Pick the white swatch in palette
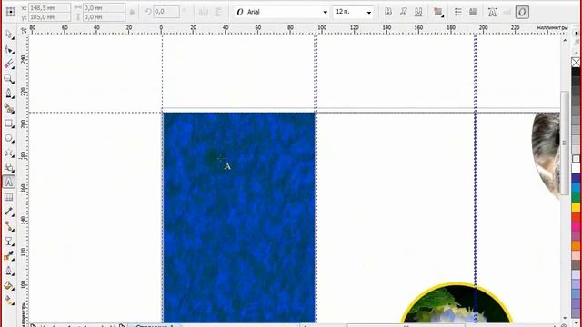Viewport: 582px width, 327px height. tap(576, 168)
